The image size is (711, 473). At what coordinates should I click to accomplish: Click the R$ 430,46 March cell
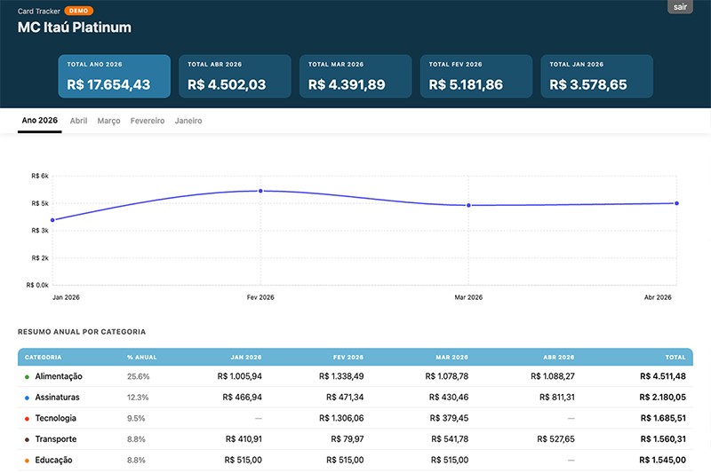(x=449, y=398)
